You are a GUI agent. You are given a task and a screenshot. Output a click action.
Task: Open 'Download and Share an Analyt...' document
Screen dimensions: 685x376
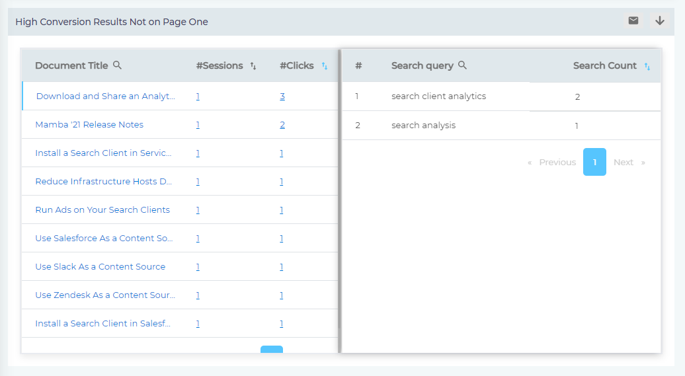(105, 96)
